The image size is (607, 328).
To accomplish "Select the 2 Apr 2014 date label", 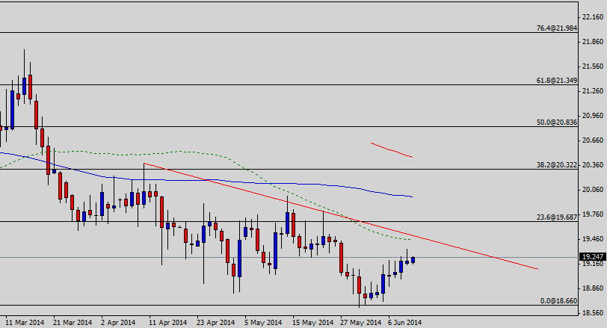I will click(118, 323).
